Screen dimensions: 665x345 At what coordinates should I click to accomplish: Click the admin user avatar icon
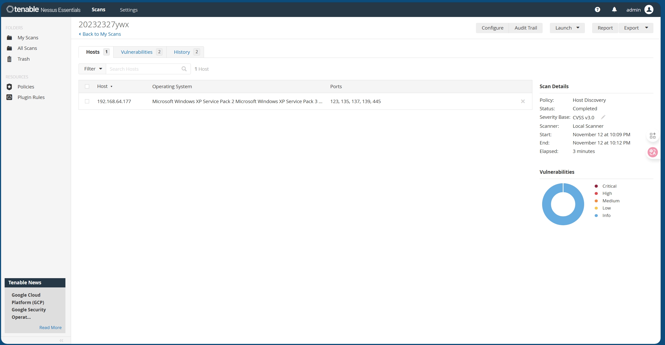coord(649,10)
